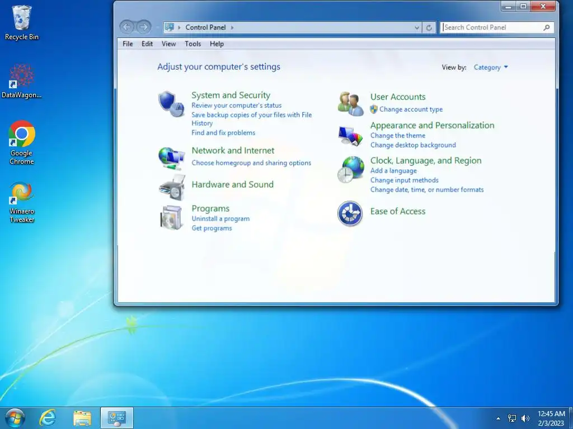The width and height of the screenshot is (573, 429).
Task: Click Change input methods
Action: (404, 180)
